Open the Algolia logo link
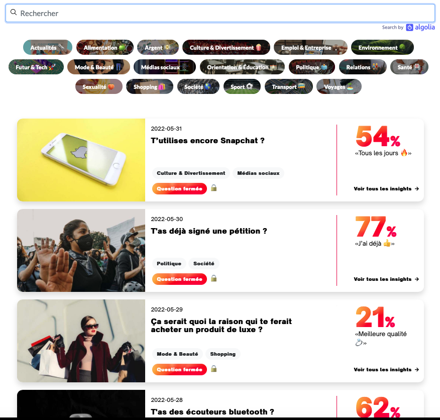The image size is (440, 420). (420, 27)
